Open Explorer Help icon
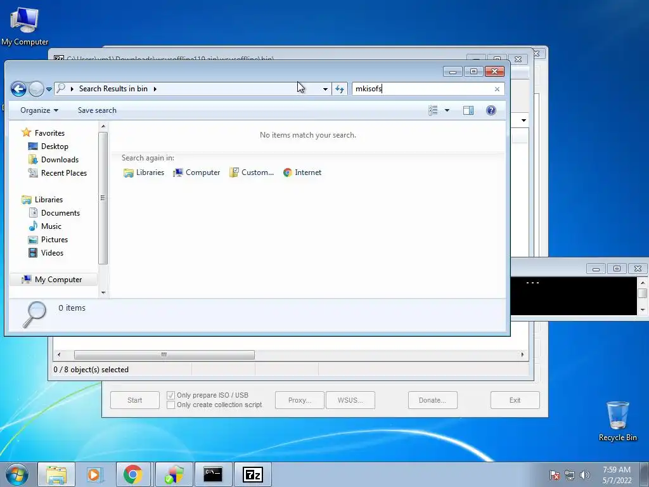This screenshot has height=487, width=649. [x=491, y=110]
